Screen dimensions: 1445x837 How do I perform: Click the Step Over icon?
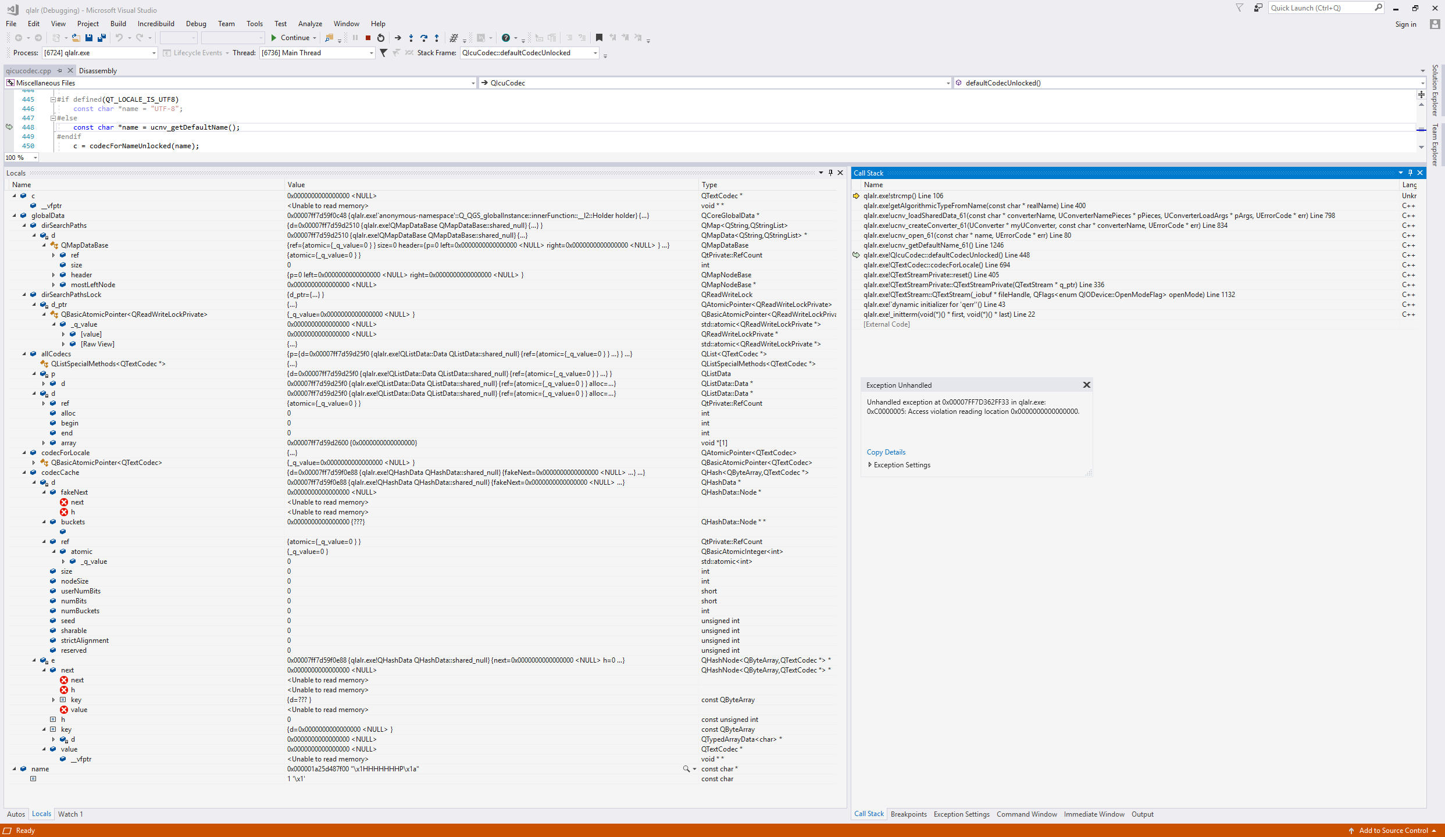coord(424,38)
